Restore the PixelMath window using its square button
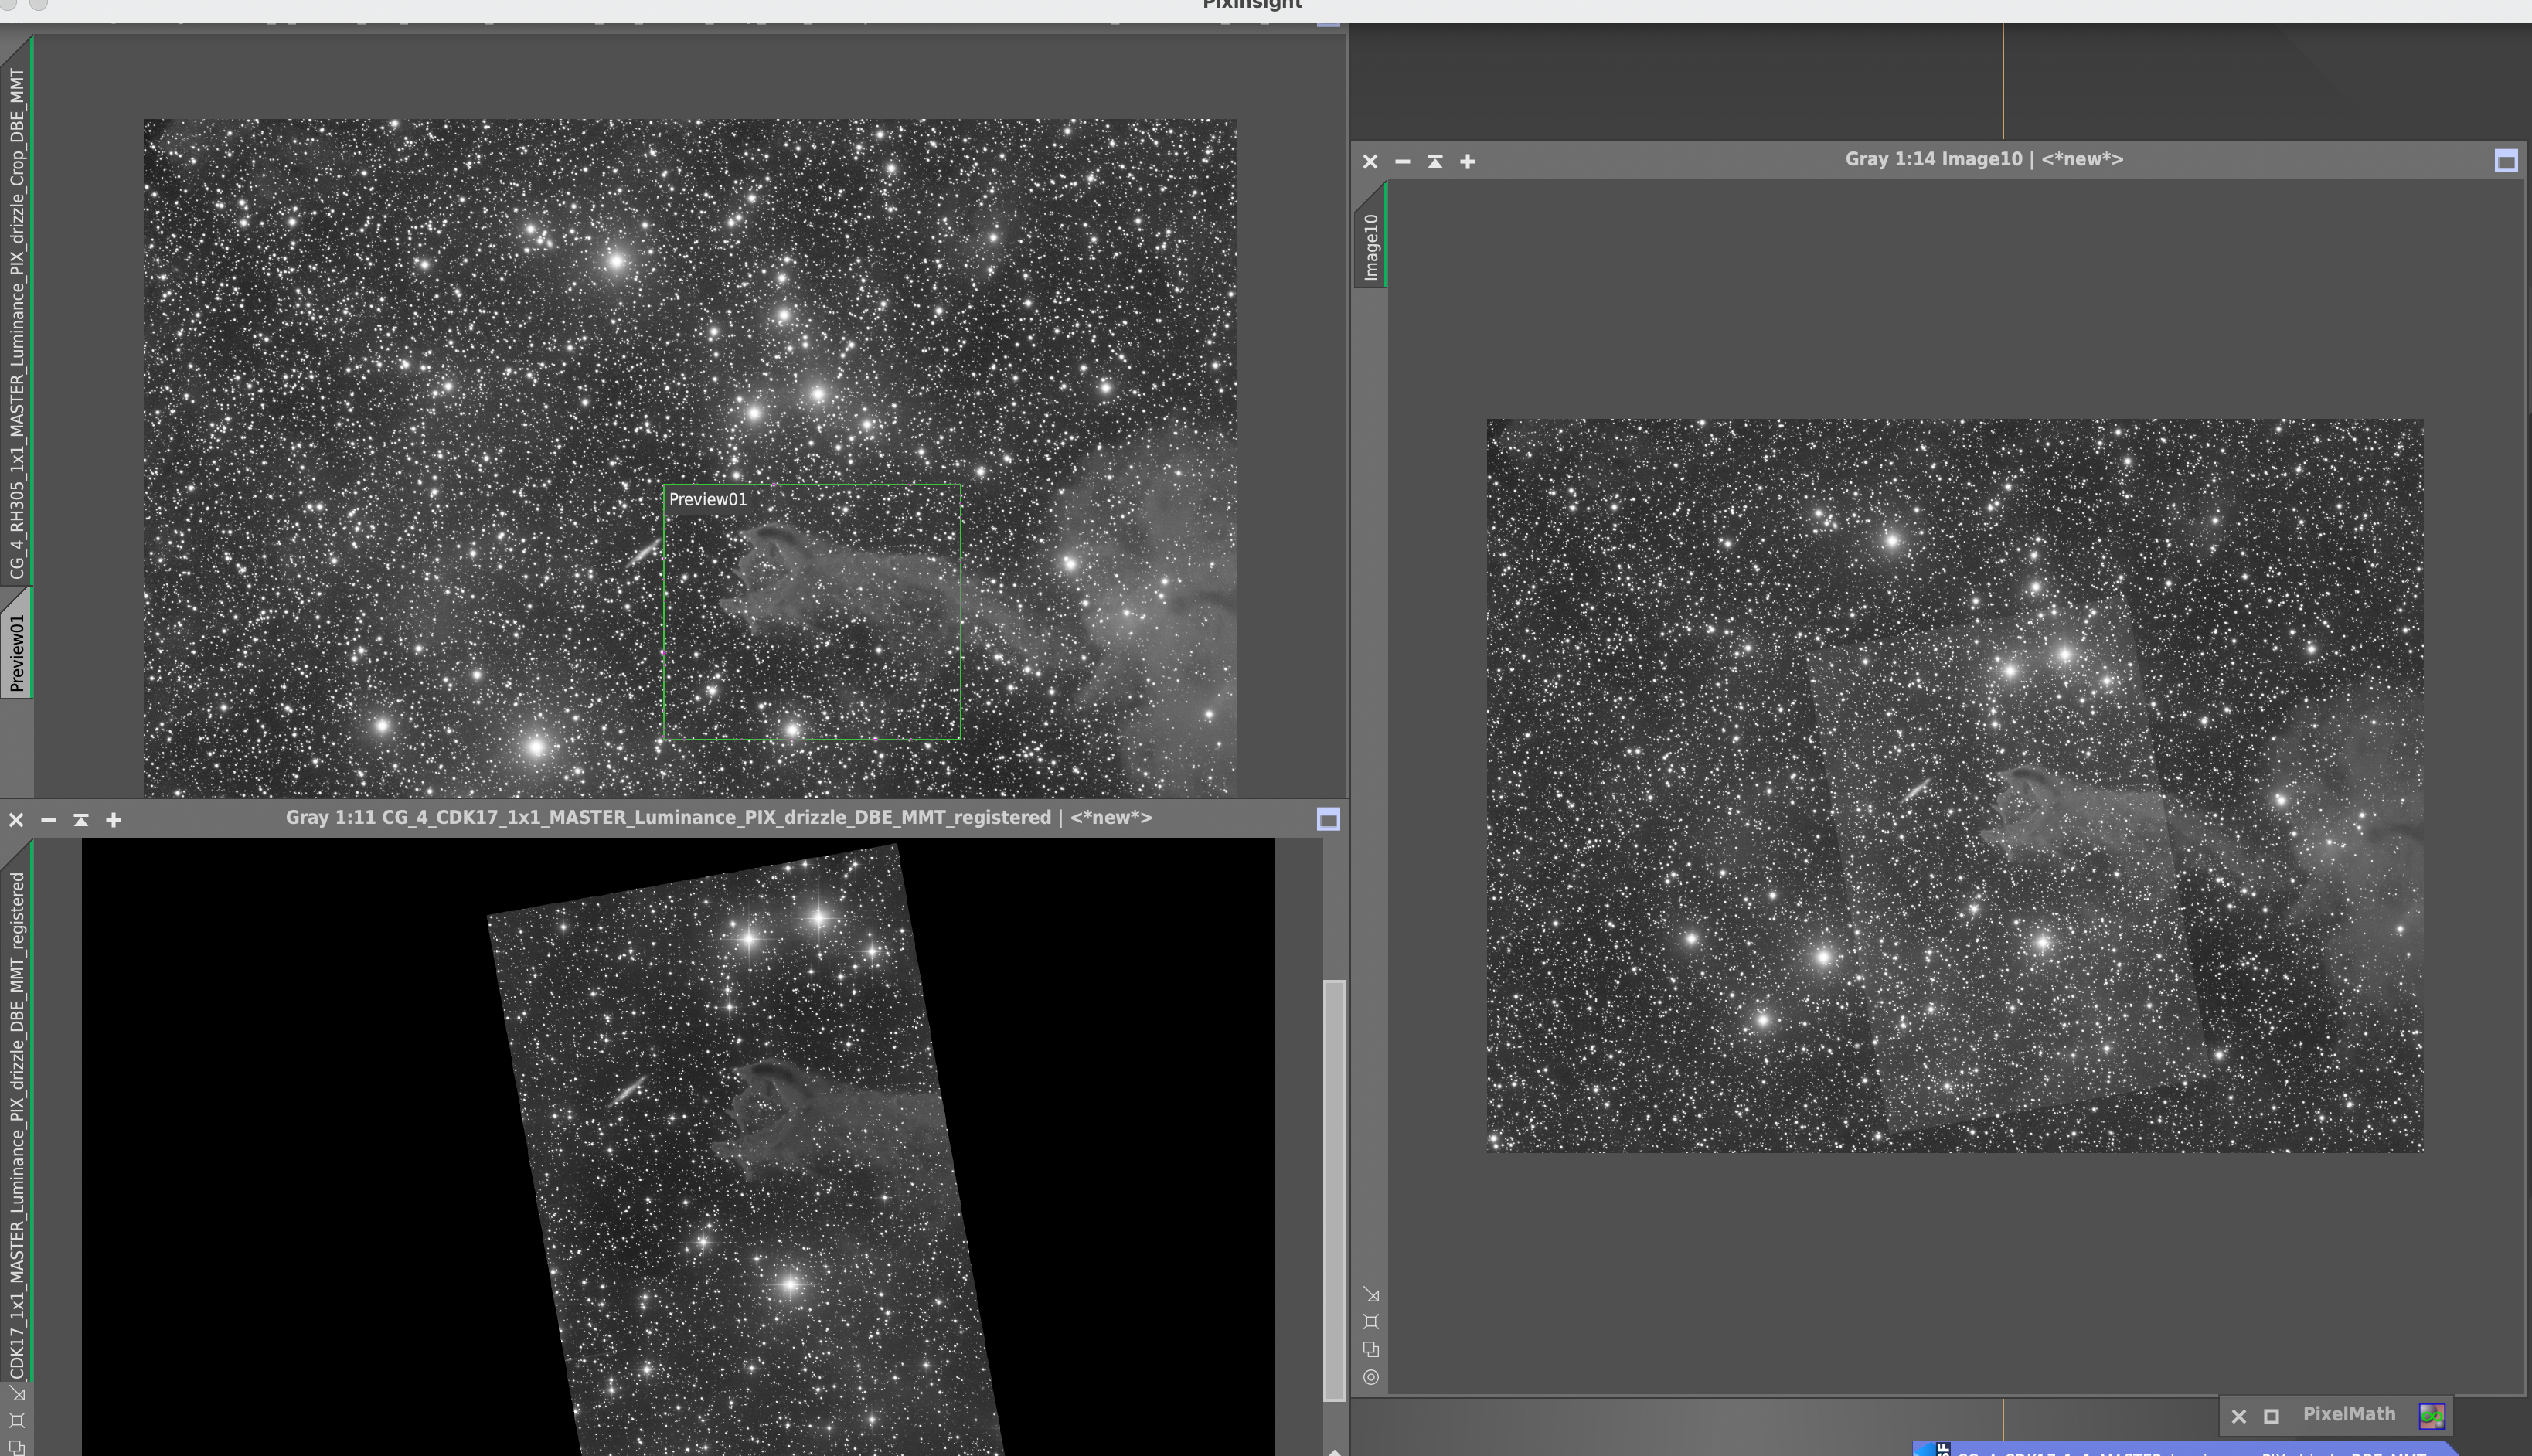The image size is (2532, 1456). coord(2271,1416)
